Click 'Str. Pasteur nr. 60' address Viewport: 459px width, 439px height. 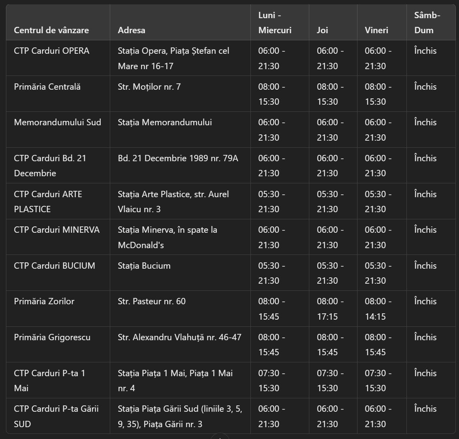pyautogui.click(x=152, y=301)
